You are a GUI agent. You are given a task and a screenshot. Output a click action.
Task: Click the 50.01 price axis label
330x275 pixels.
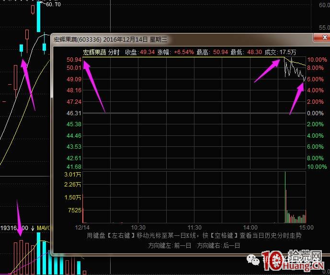click(74, 68)
